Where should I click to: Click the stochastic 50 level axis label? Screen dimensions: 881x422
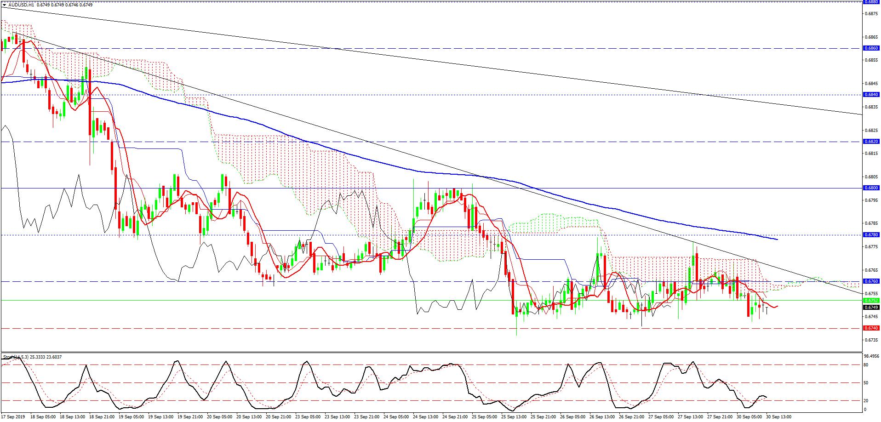click(866, 382)
